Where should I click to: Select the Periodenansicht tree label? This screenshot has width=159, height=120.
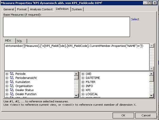[26, 78]
